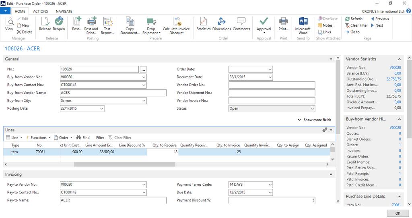The image size is (412, 218).
Task: Open Outstanding Orders amount 22.758,75
Action: click(x=393, y=79)
